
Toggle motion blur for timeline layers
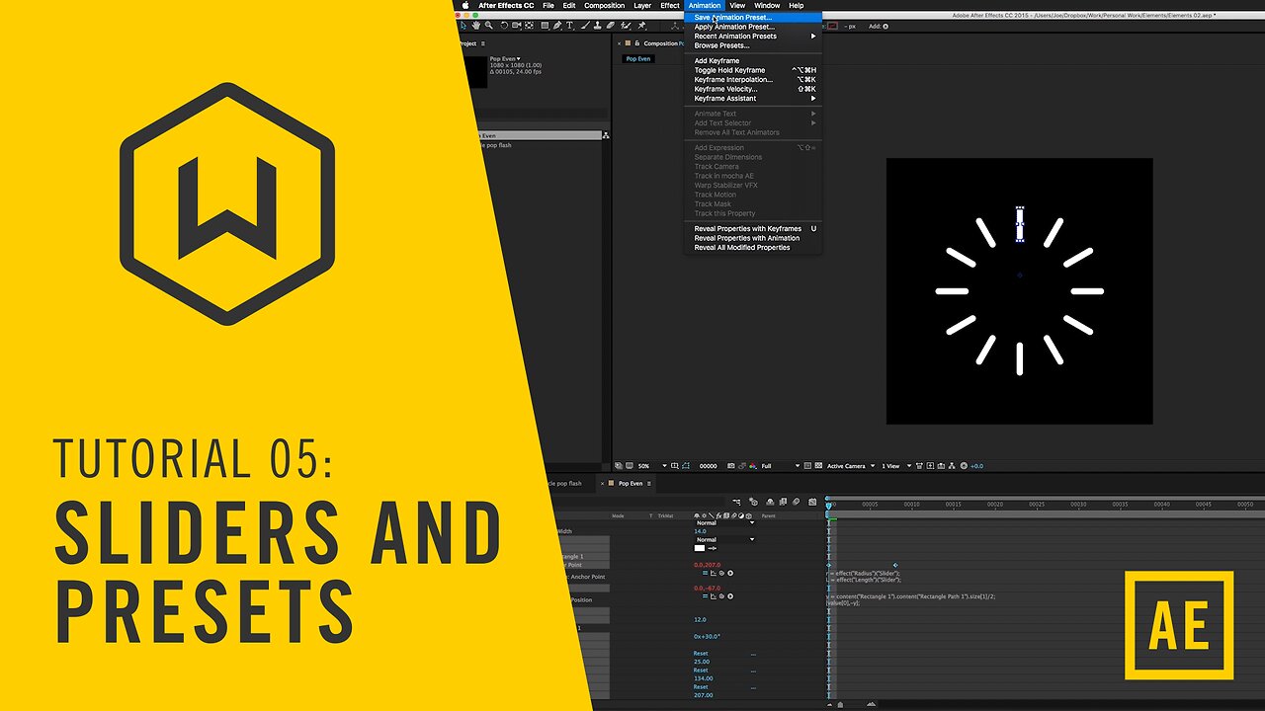tap(794, 502)
